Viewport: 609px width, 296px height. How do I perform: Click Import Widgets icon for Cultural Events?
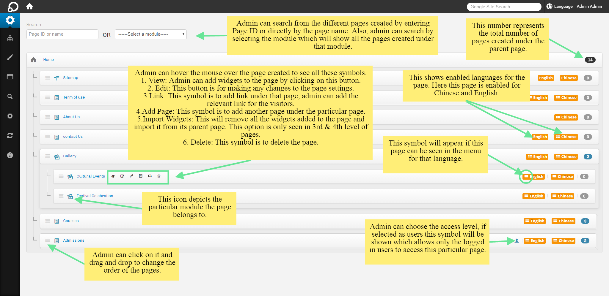150,176
